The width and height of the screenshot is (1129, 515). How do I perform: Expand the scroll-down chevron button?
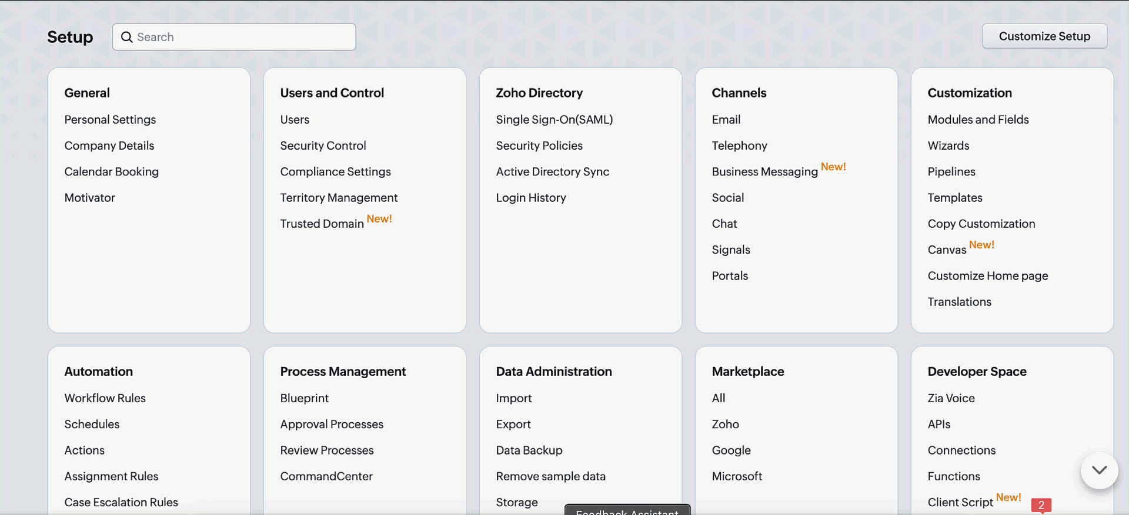[1099, 470]
